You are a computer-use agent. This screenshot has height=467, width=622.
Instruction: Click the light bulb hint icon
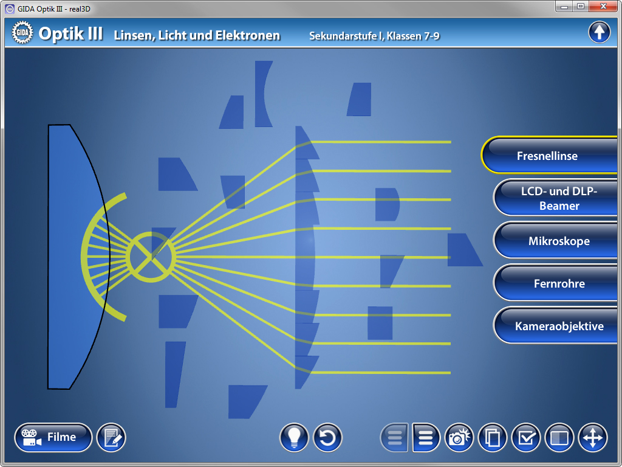point(295,437)
